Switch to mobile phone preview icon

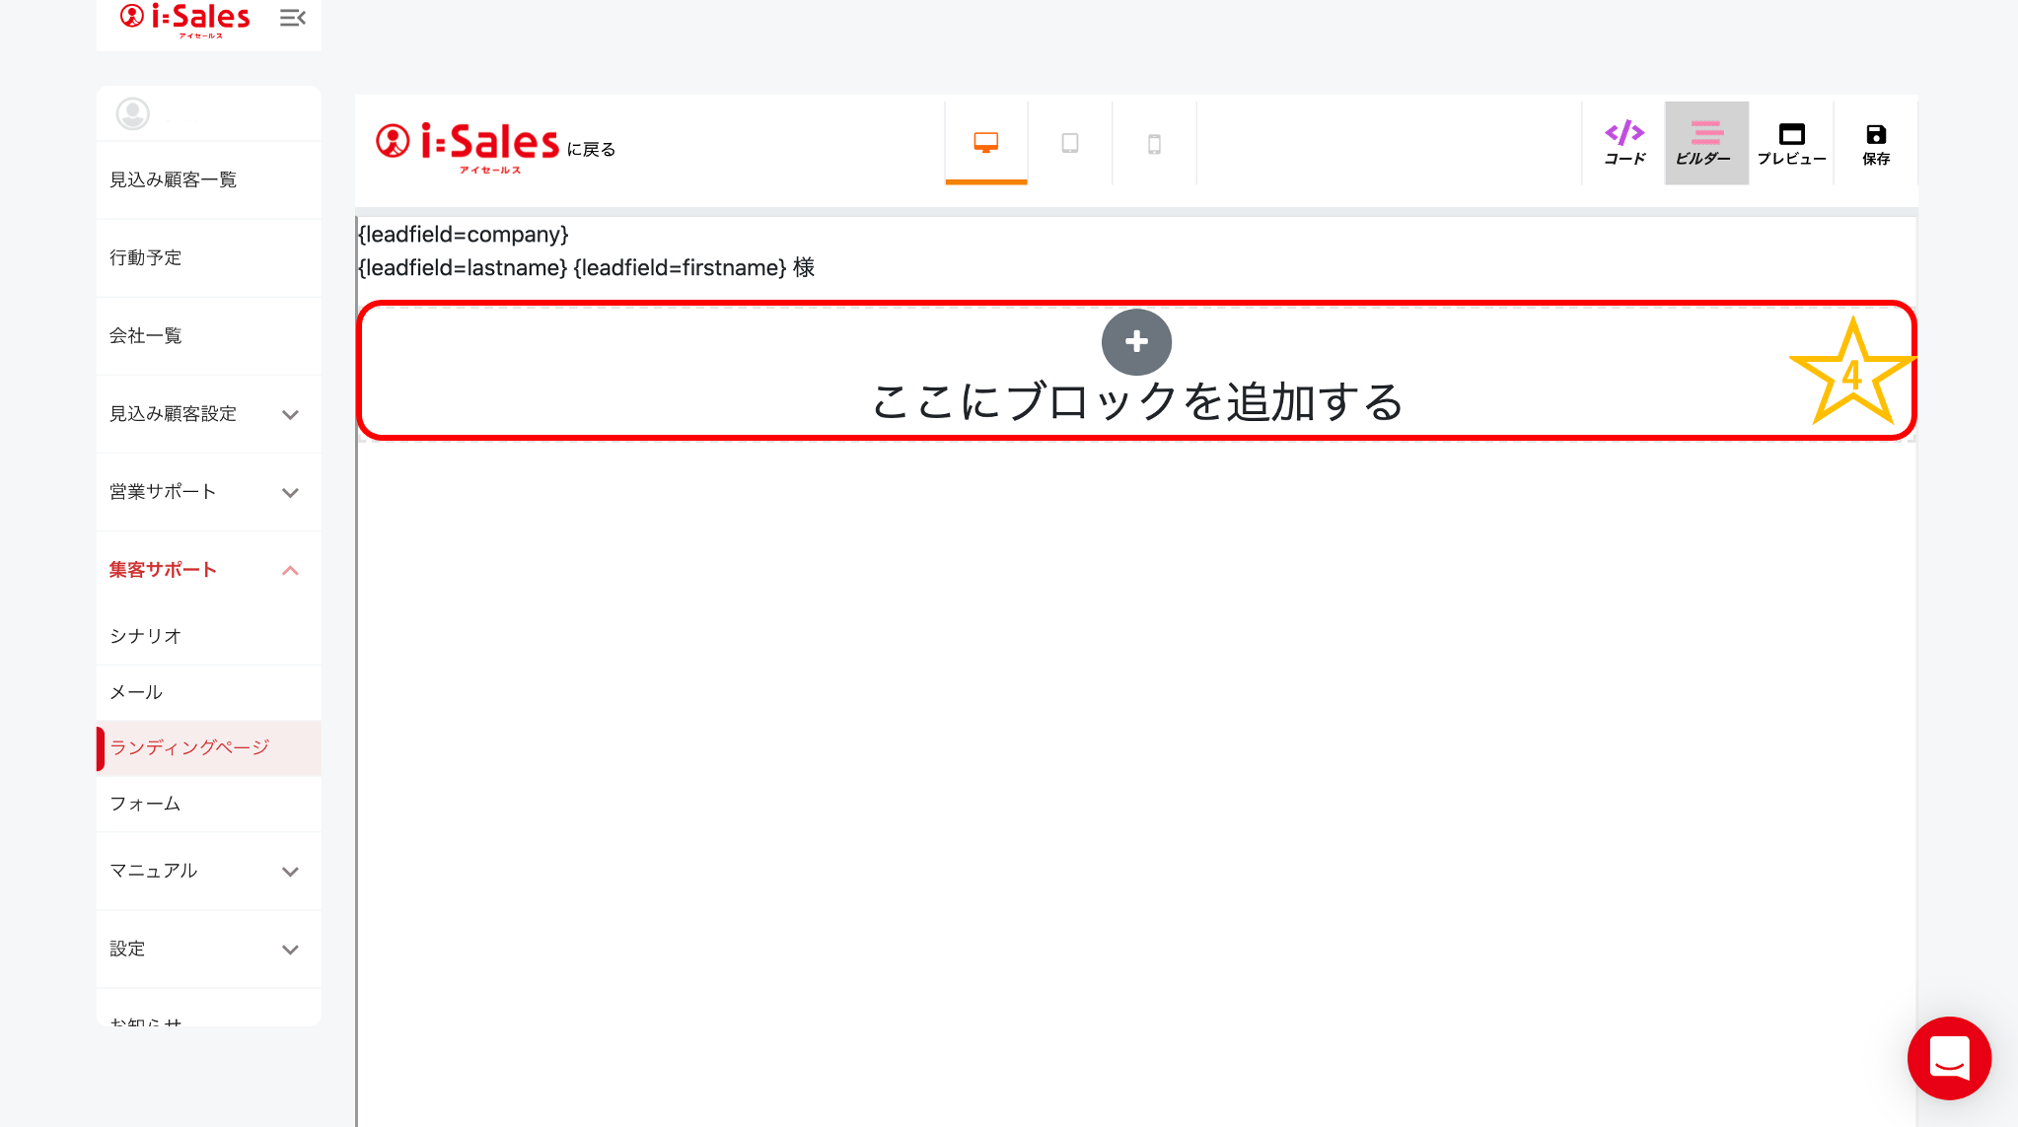(1154, 144)
